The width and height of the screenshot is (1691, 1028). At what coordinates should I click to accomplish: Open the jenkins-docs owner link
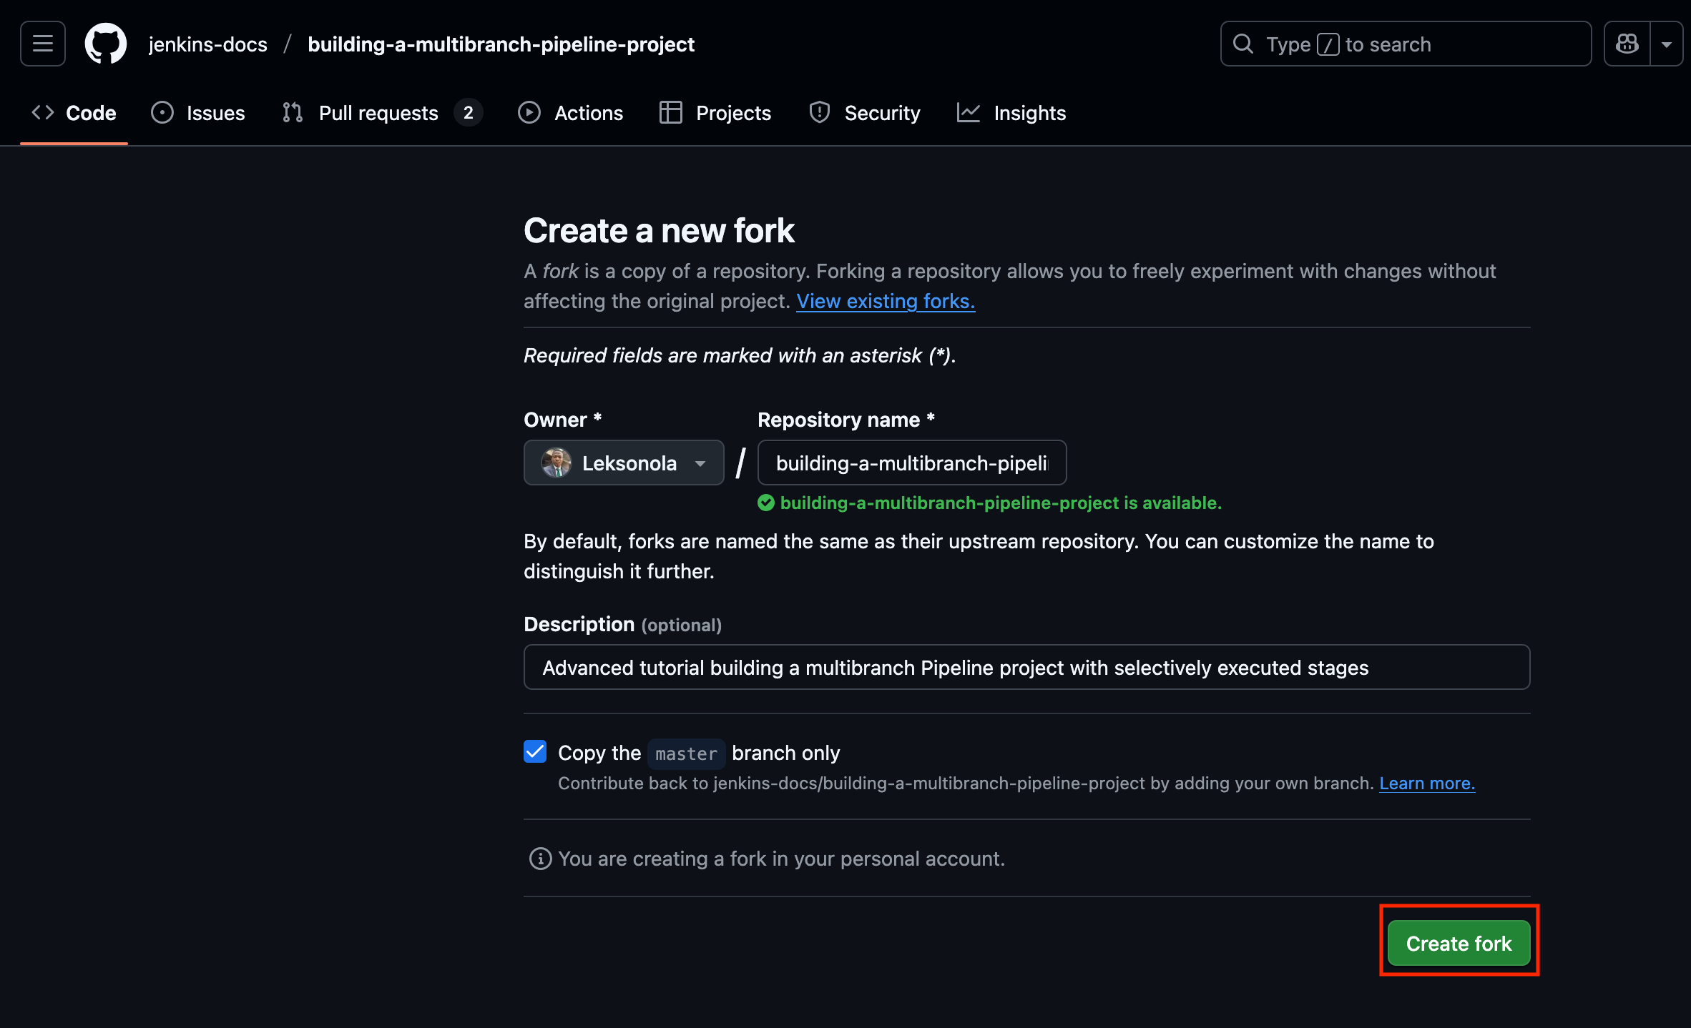207,44
